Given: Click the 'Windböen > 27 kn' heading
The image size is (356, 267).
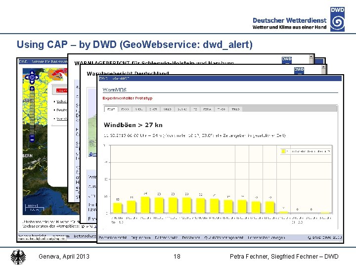Looking at the screenshot, I should coord(133,125).
